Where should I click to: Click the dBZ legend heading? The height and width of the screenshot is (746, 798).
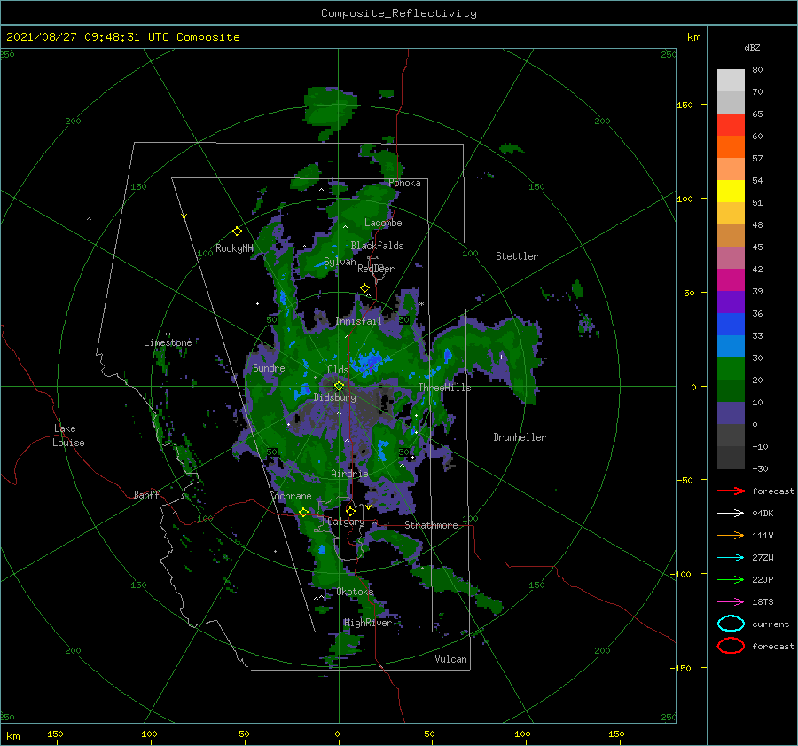click(752, 47)
